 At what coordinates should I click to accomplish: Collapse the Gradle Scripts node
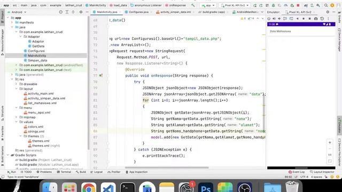tap(8, 155)
